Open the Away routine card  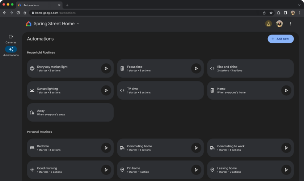(70, 113)
